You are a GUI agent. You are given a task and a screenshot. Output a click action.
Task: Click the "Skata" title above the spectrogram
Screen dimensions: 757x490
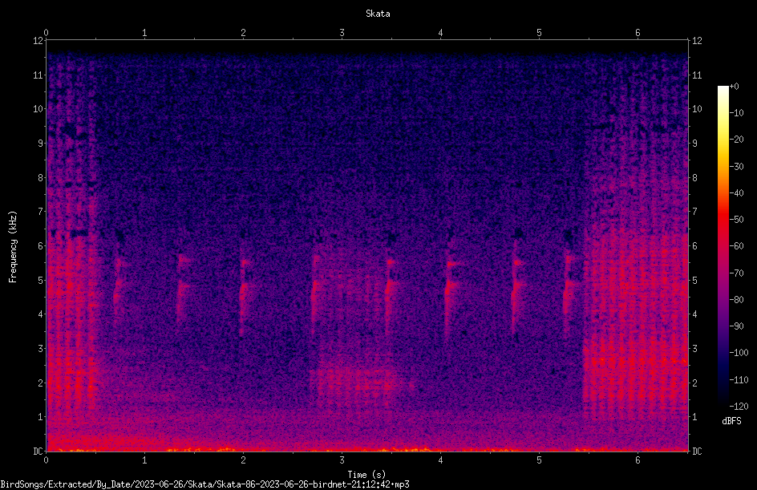[x=378, y=14]
